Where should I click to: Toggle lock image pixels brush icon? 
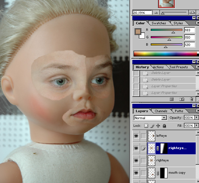coord(152,126)
